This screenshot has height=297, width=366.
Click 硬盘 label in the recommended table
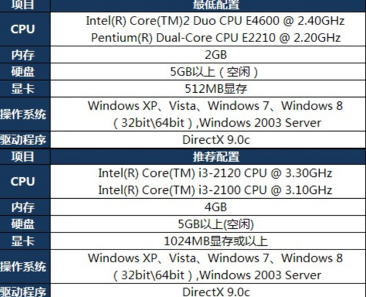[x=23, y=224]
